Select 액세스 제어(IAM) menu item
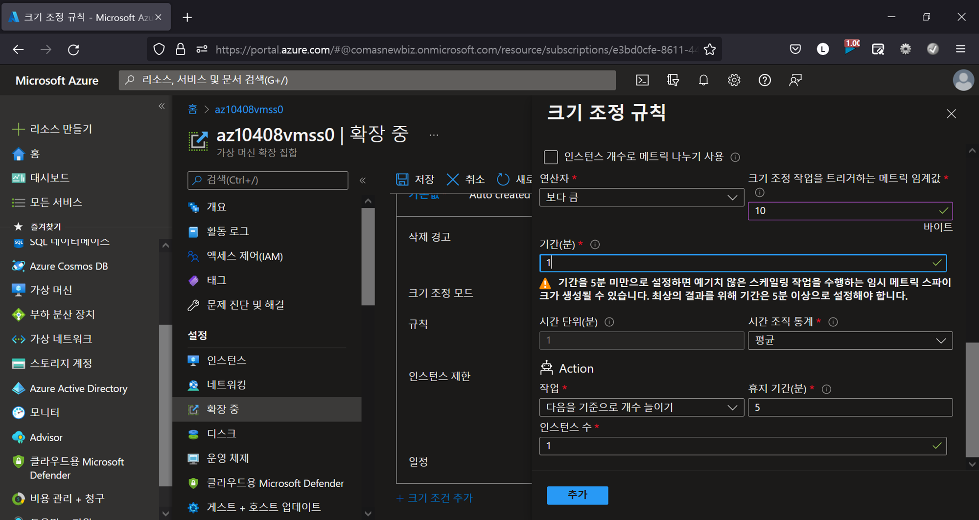The image size is (979, 520). coord(235,256)
